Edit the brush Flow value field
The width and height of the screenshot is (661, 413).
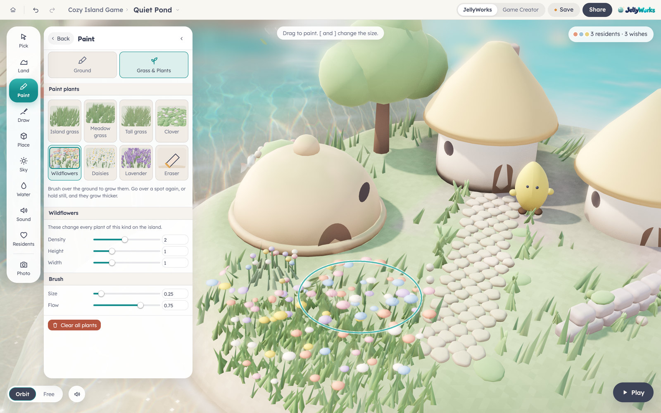pyautogui.click(x=175, y=305)
